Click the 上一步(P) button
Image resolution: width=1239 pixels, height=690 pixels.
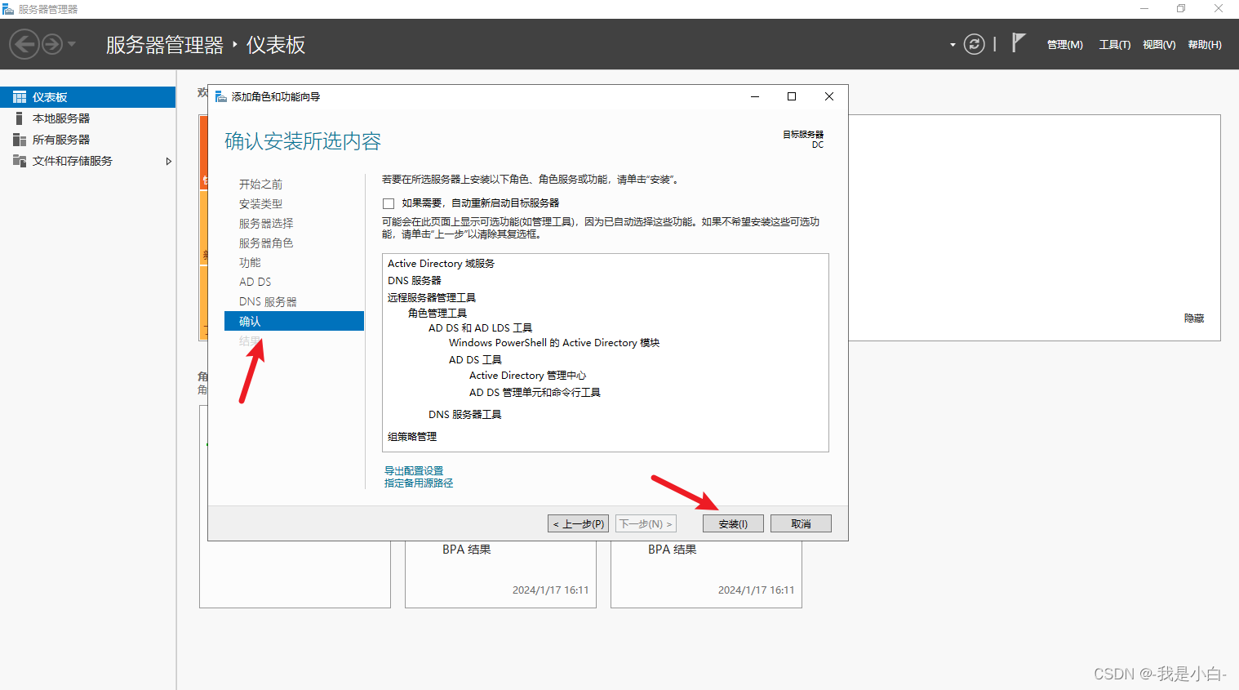[578, 523]
